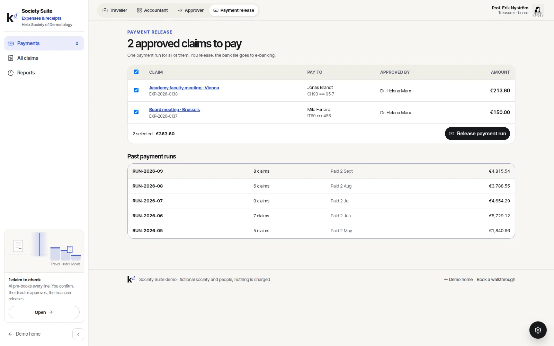Switch to the Traveller tab

[x=115, y=10]
